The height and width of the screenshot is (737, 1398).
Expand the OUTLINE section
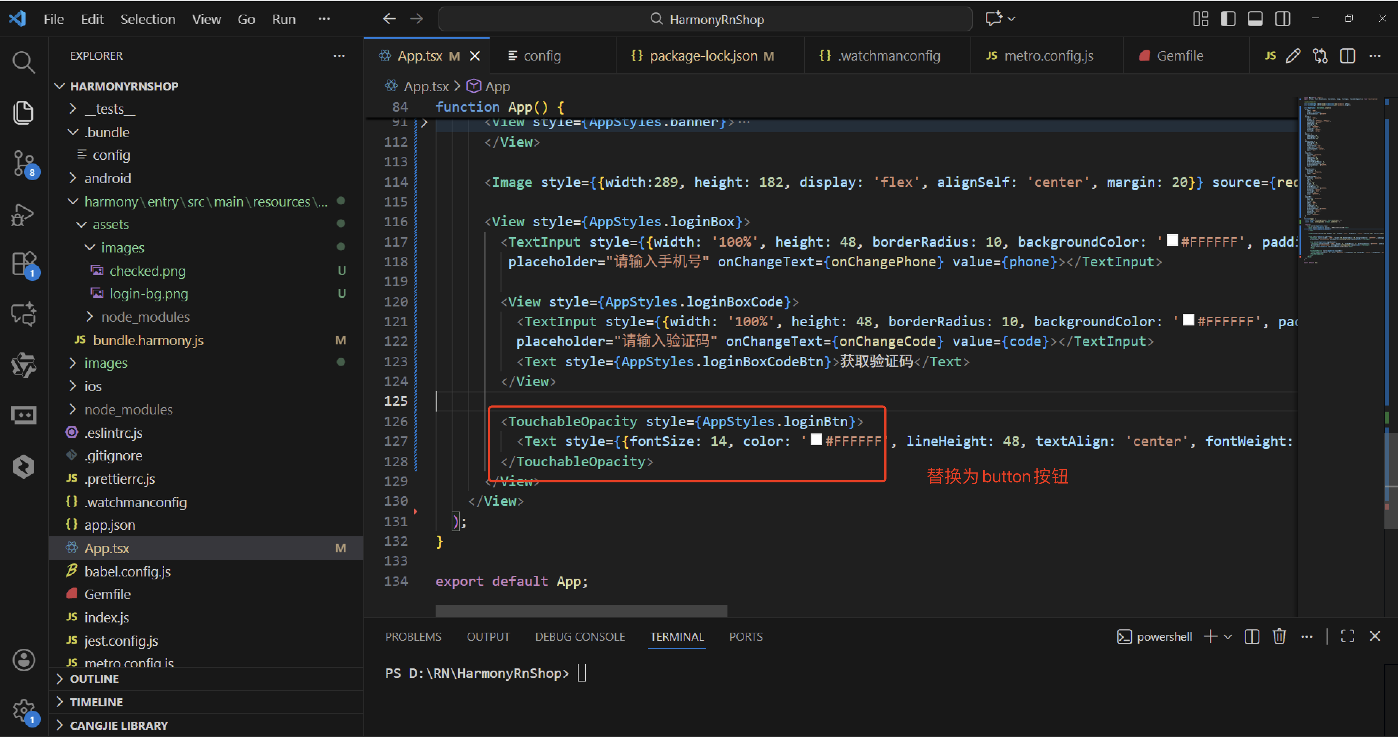click(x=94, y=679)
